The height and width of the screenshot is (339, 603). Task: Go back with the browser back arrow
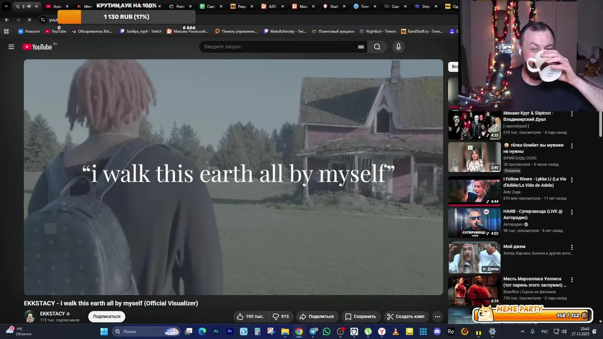point(7,20)
